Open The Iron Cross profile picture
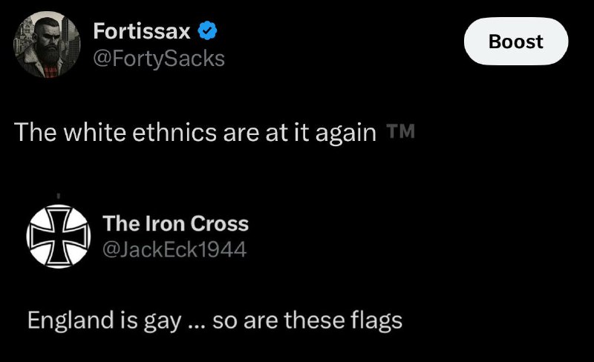 click(x=59, y=237)
